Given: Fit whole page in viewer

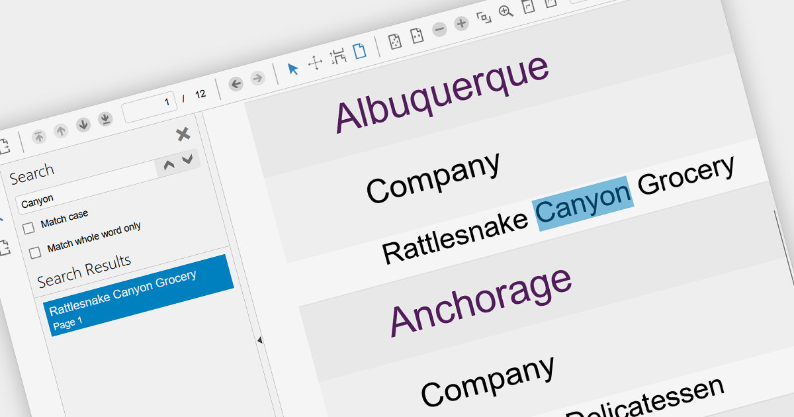Looking at the screenshot, I should click(x=395, y=42).
